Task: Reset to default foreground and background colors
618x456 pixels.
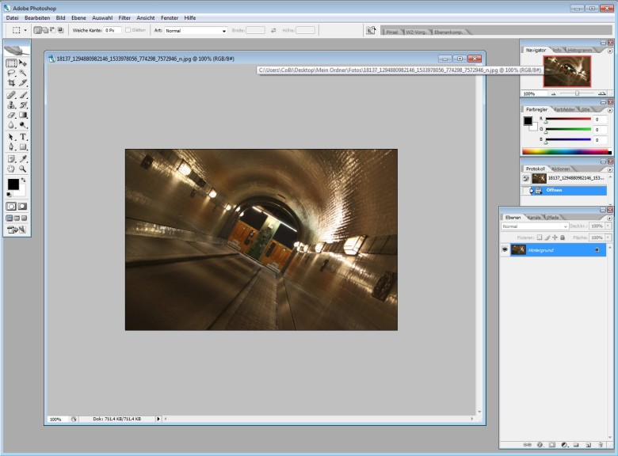Action: (x=9, y=195)
